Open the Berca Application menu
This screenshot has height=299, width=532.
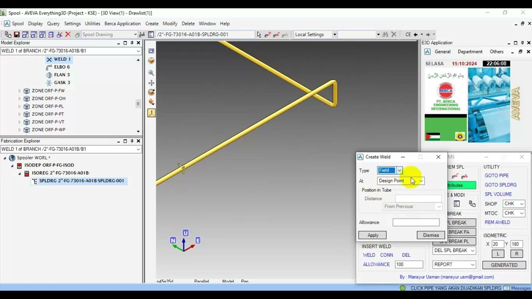122,24
